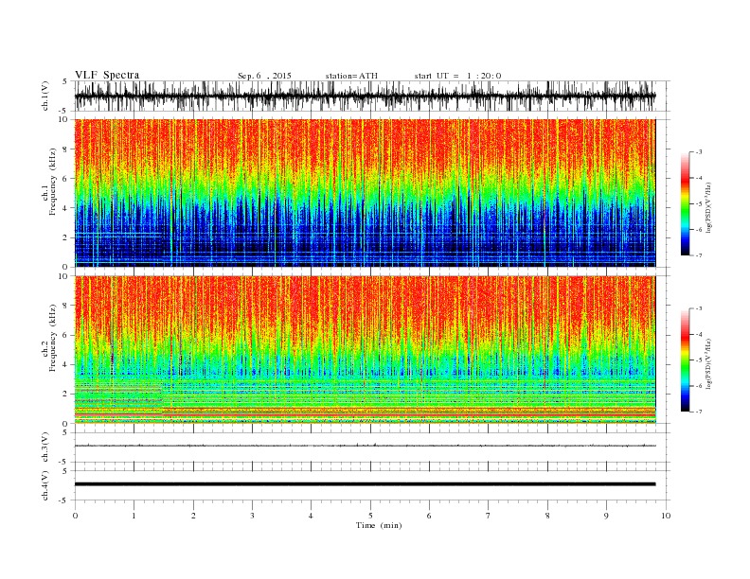Viewport: 750px width, 579px height.
Task: Click the time axis tick label "10"
Action: (666, 516)
